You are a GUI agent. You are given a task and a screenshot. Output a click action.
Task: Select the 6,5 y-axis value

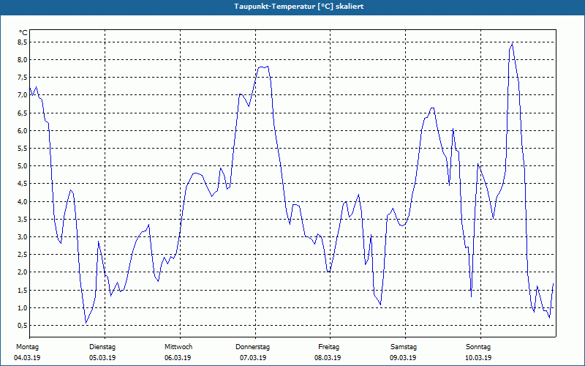23,113
